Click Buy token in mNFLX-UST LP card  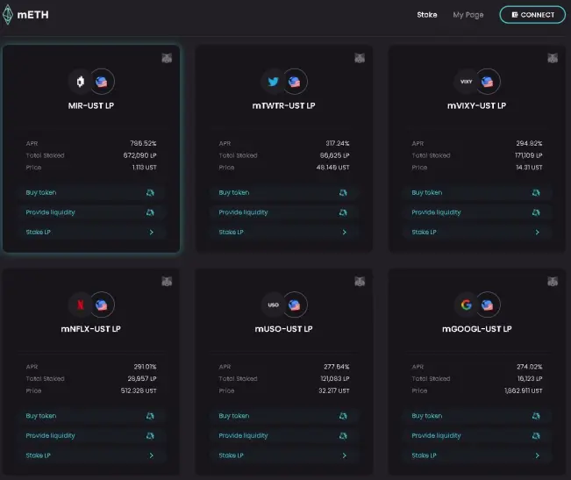[x=91, y=416]
